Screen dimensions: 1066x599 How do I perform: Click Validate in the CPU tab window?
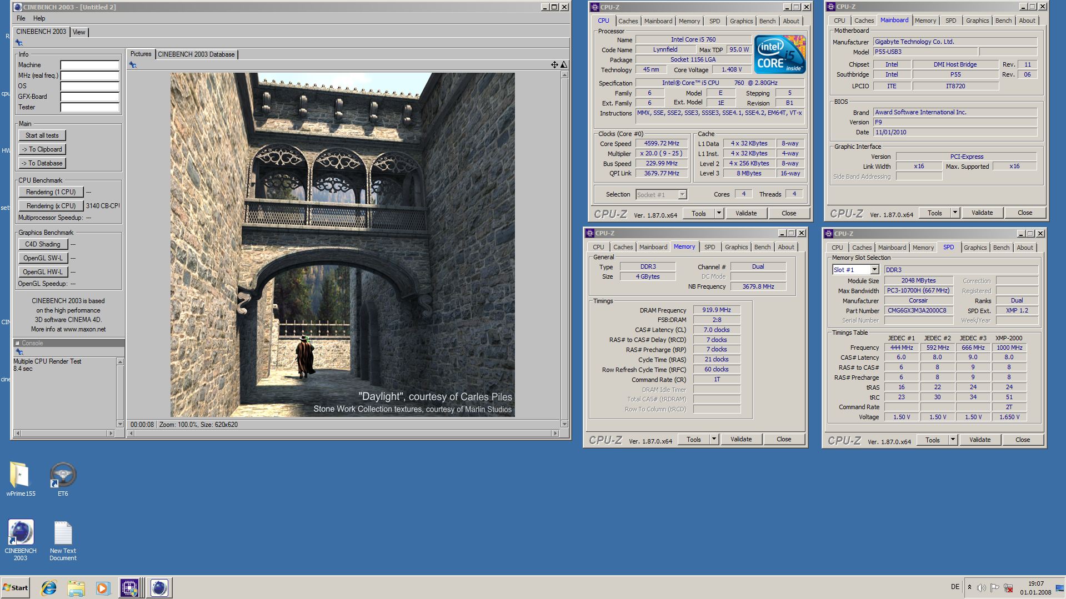coord(746,213)
